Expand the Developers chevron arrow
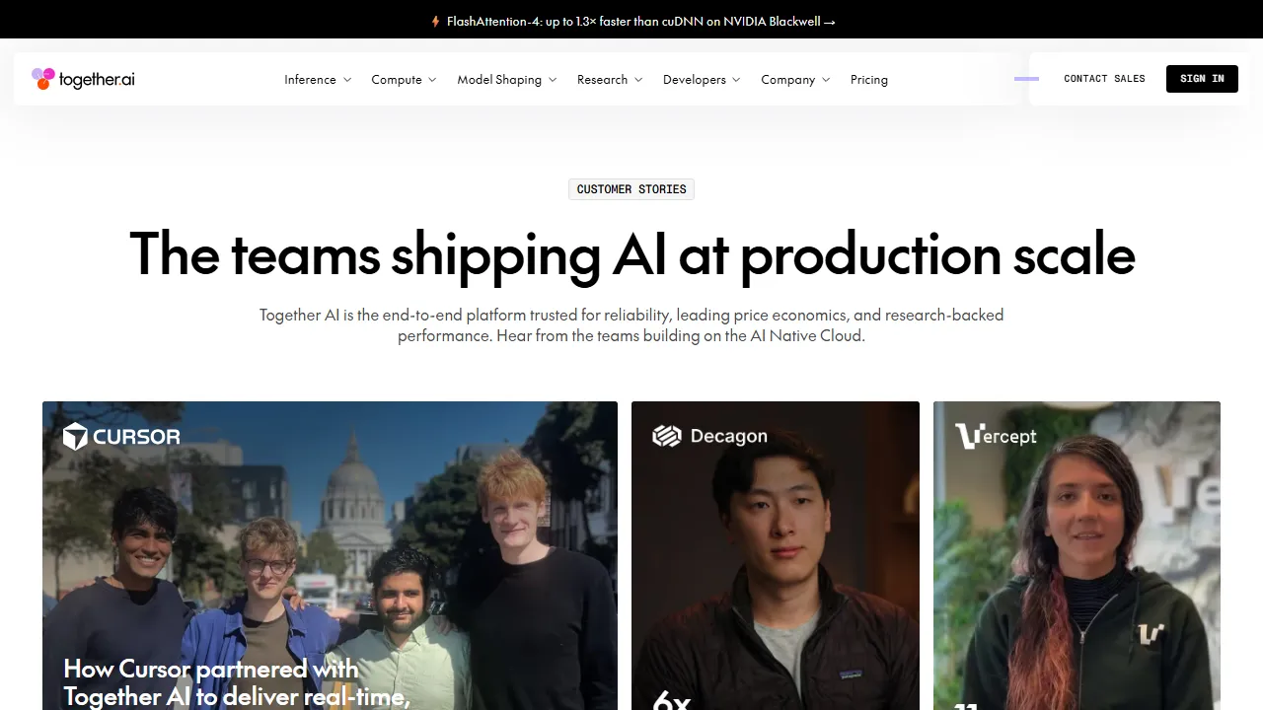The width and height of the screenshot is (1263, 710). click(736, 80)
